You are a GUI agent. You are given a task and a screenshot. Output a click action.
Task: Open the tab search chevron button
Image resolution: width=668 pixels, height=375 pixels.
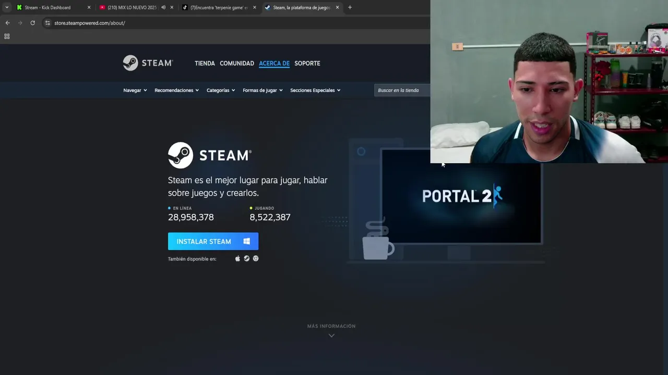click(6, 7)
